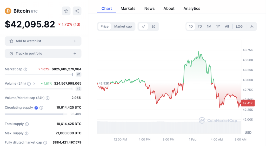Switch to candlestick chart icon

(x=153, y=27)
